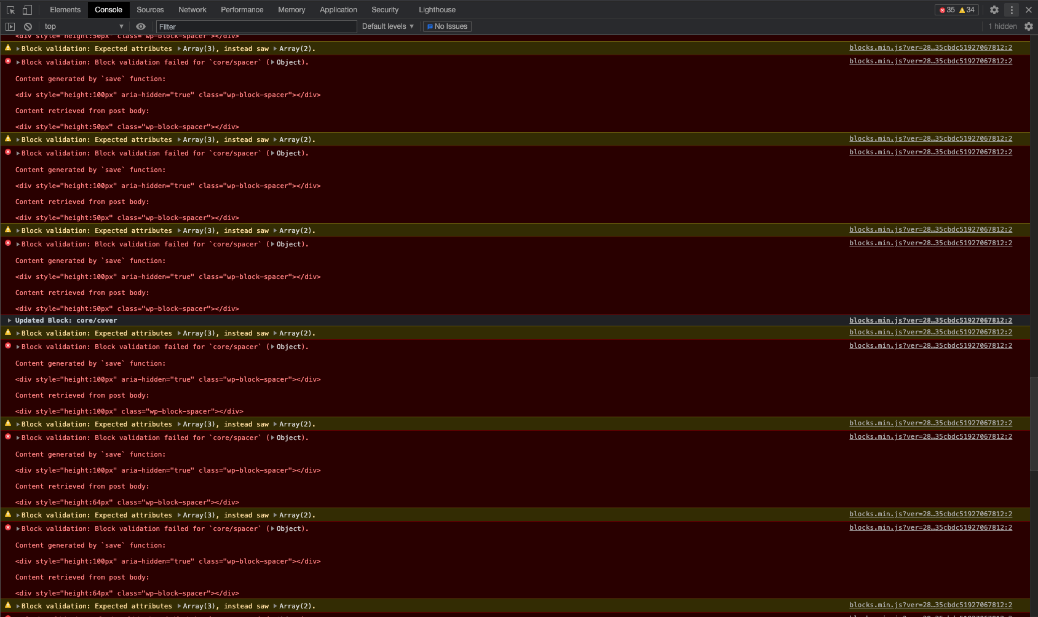Open the Default levels dropdown

(388, 26)
